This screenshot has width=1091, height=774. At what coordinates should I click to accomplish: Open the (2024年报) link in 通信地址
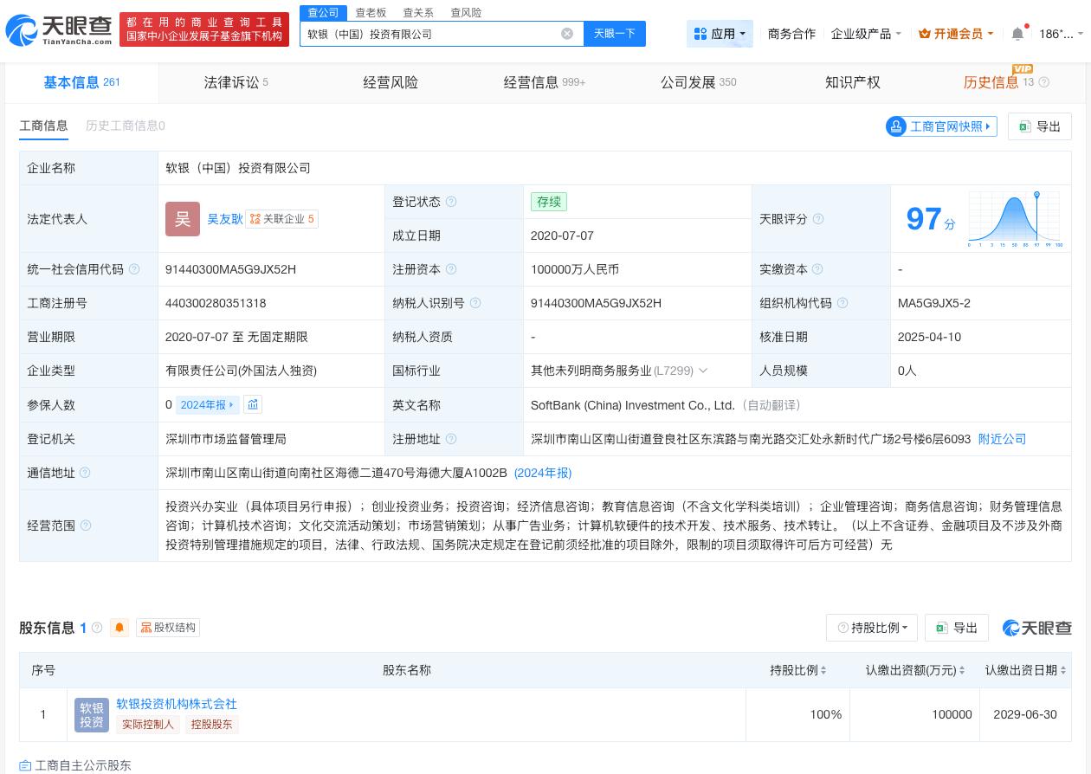click(x=543, y=473)
